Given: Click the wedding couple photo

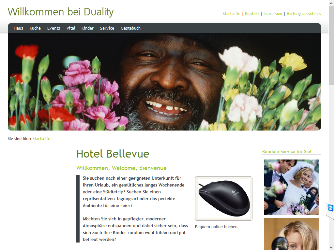Looking at the screenshot, I should pos(291,187).
